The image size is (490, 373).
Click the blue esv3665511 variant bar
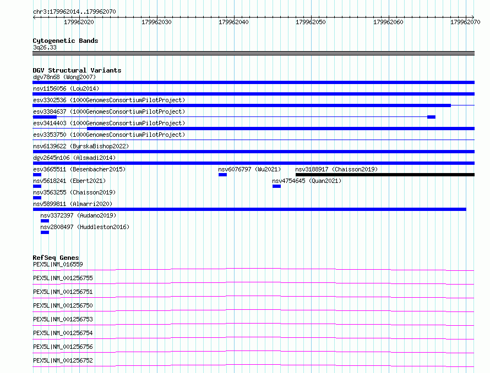(x=37, y=175)
